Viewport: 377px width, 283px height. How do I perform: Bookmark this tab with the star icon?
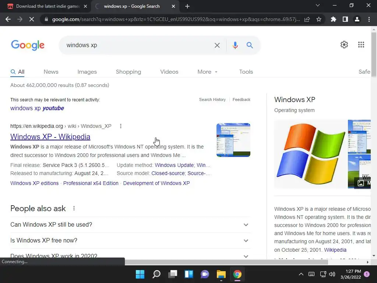click(319, 19)
